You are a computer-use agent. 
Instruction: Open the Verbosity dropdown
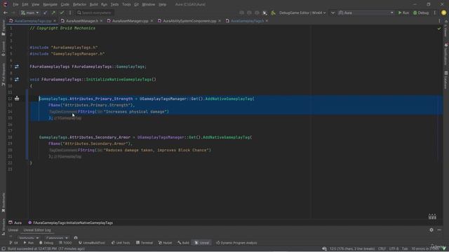click(x=29, y=238)
